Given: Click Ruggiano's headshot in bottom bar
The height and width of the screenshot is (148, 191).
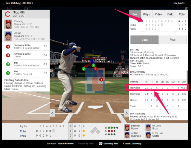Looking at the screenshot, I should tap(127, 135).
